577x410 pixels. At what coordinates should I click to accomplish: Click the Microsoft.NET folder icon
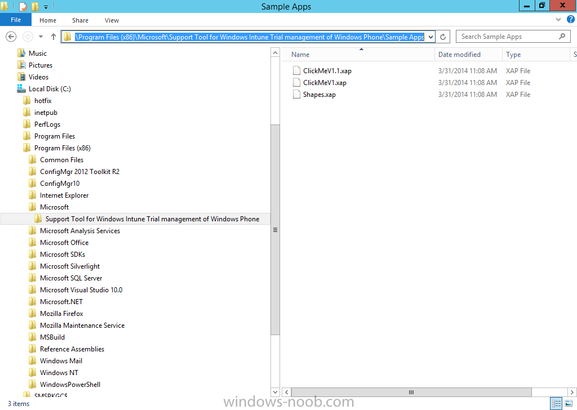click(x=32, y=301)
